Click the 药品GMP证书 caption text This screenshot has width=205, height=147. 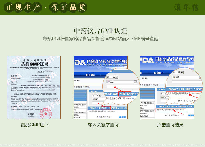pos(35,125)
